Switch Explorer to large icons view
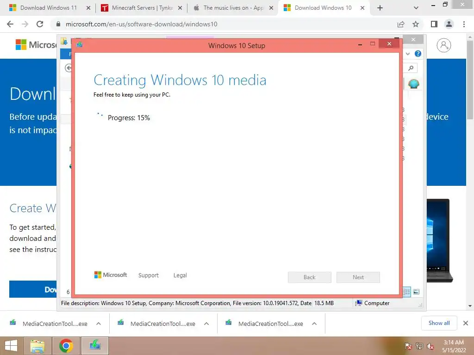The height and width of the screenshot is (355, 474). pos(416,292)
